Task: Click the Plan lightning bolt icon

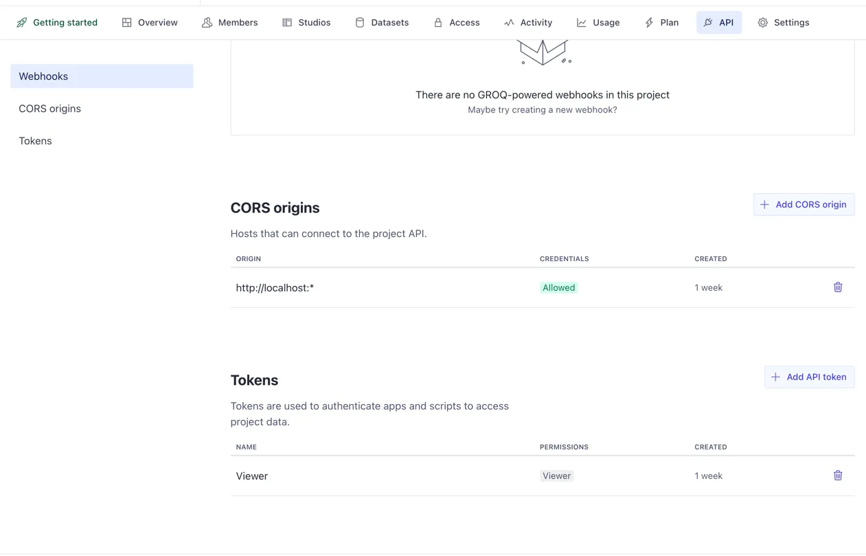Action: pos(649,23)
